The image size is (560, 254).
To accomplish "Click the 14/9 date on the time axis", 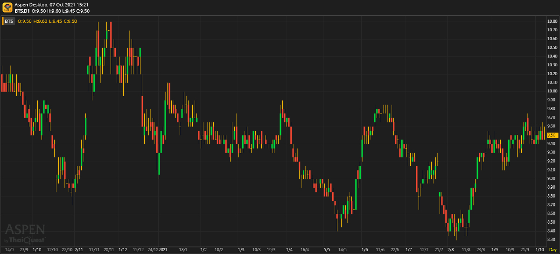I will click(9, 250).
